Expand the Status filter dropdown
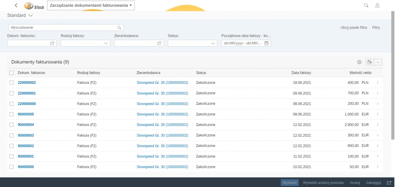Viewport: 395px width, 187px height. coord(213,43)
